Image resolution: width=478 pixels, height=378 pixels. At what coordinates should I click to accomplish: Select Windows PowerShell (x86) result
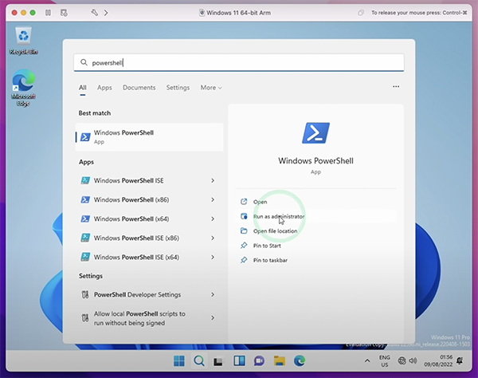[148, 200]
